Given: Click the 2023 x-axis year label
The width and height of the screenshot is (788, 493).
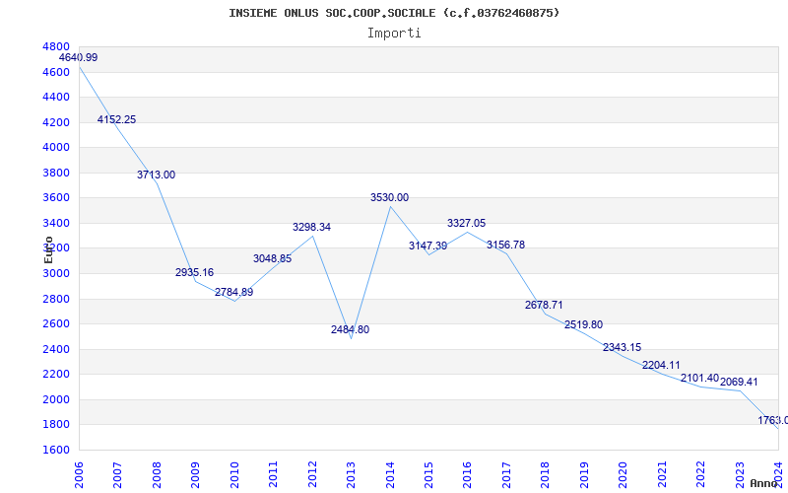Looking at the screenshot, I should pos(740,475).
